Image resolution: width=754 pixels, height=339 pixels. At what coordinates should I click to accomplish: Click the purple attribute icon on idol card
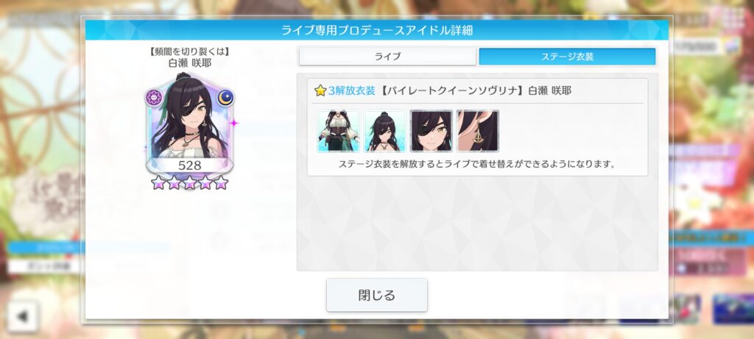pyautogui.click(x=155, y=98)
